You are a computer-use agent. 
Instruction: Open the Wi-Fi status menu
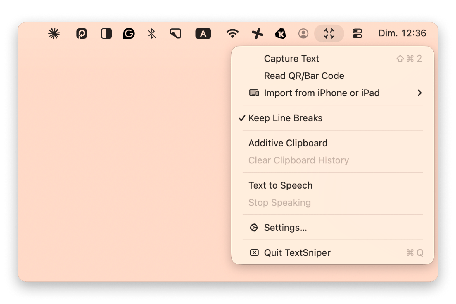pyautogui.click(x=233, y=33)
